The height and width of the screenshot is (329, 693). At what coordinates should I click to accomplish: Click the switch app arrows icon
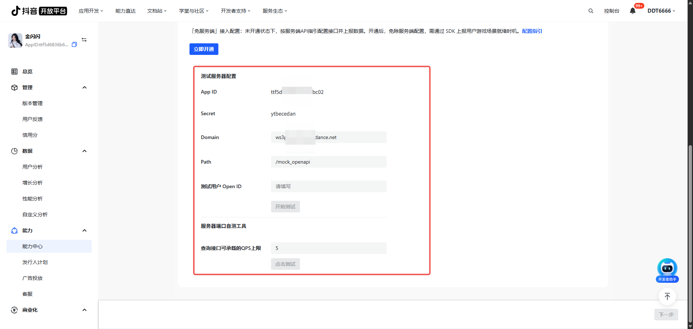coord(84,40)
